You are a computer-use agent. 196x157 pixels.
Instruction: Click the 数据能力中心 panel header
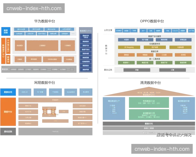tap(86, 31)
